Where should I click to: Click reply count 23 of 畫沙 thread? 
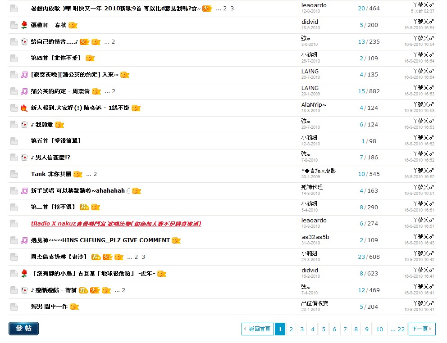tap(361, 257)
